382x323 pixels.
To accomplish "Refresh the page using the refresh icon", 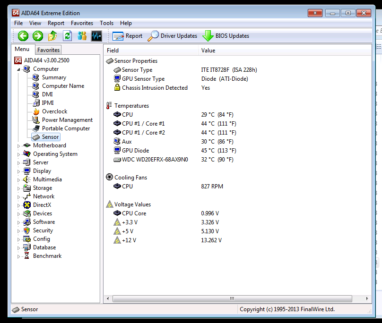I will pyautogui.click(x=67, y=36).
